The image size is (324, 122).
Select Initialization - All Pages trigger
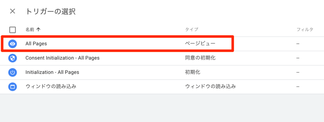[x=52, y=73]
